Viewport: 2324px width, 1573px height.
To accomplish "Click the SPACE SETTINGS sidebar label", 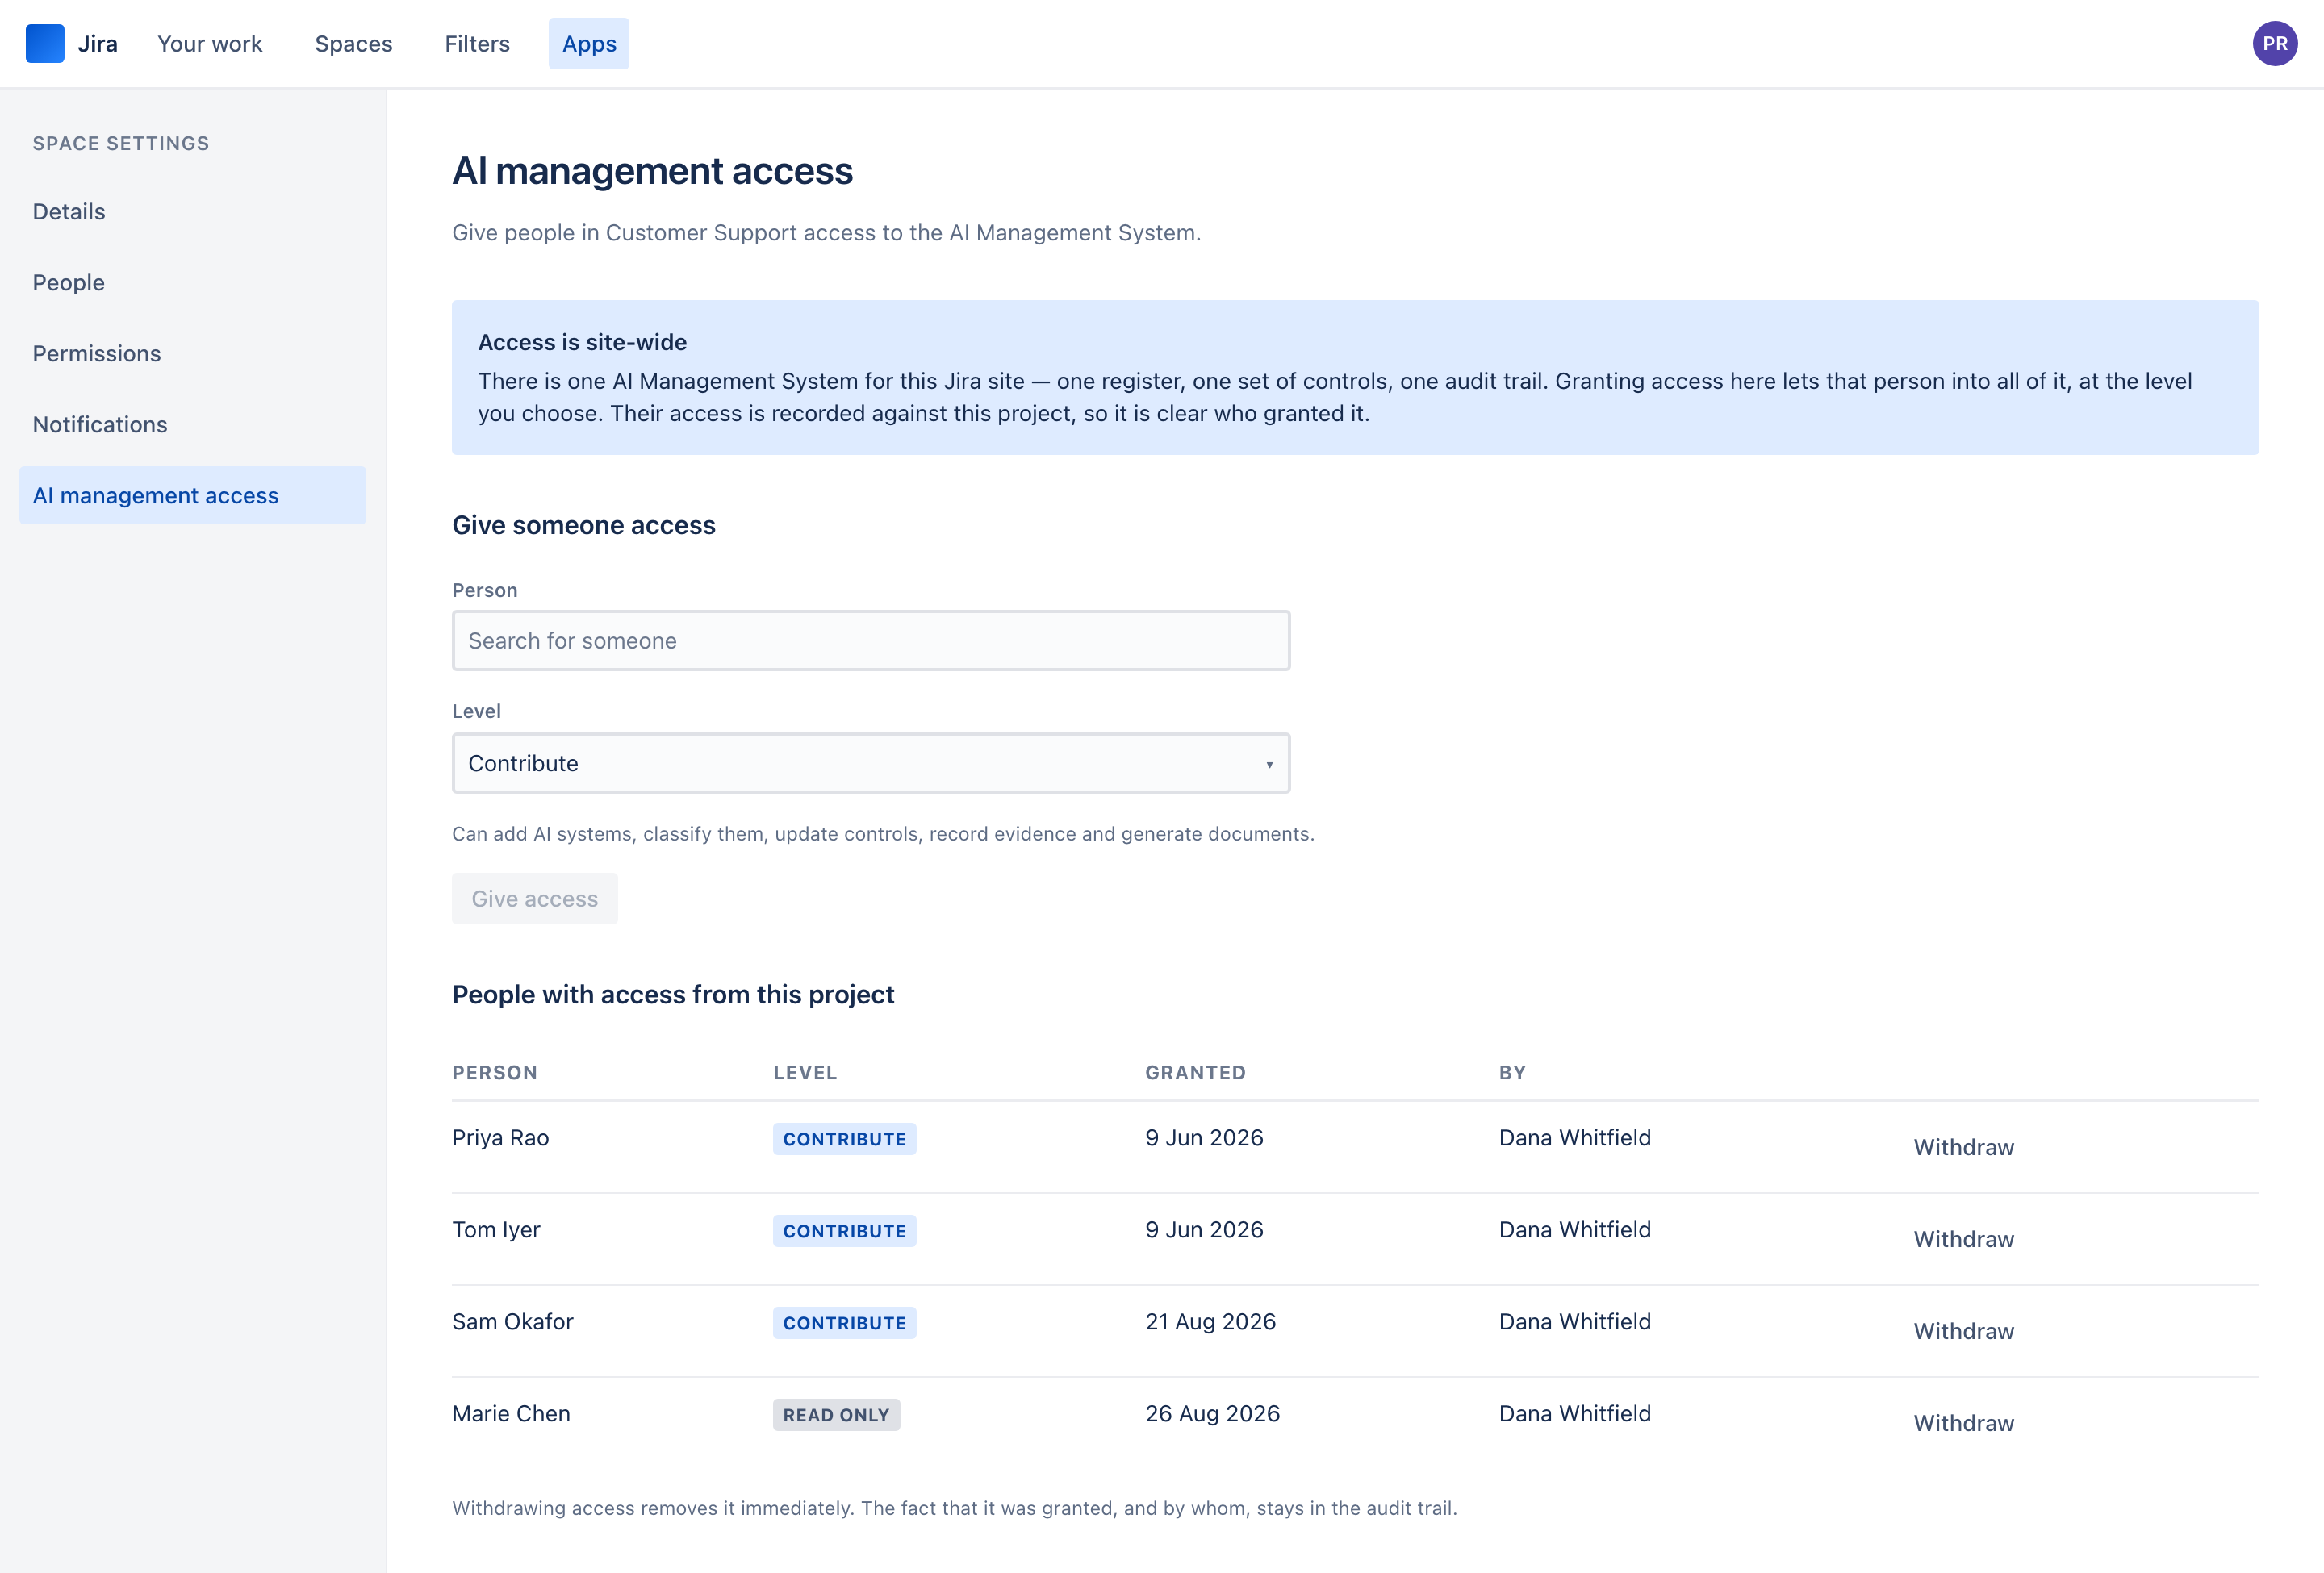I will coord(121,143).
